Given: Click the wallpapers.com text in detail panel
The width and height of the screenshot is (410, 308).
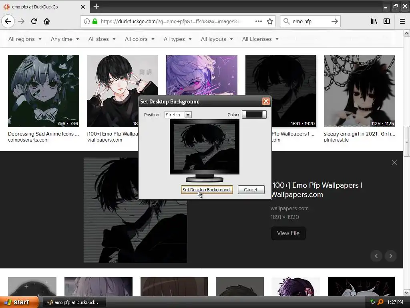Looking at the screenshot, I should pos(289,209).
